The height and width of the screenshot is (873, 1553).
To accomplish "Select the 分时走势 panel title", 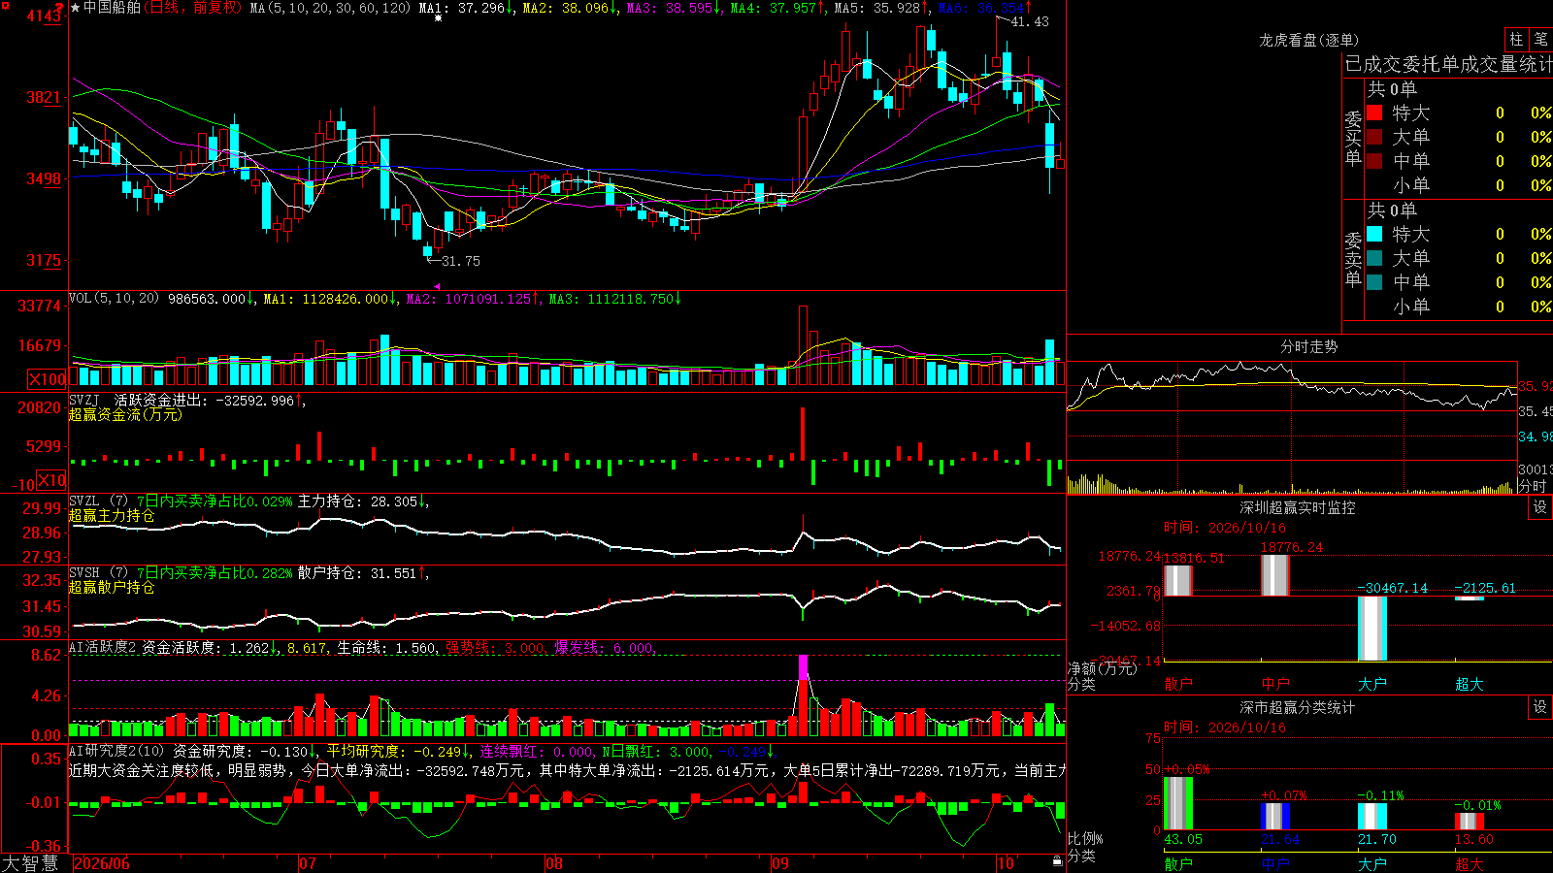I will point(1308,346).
